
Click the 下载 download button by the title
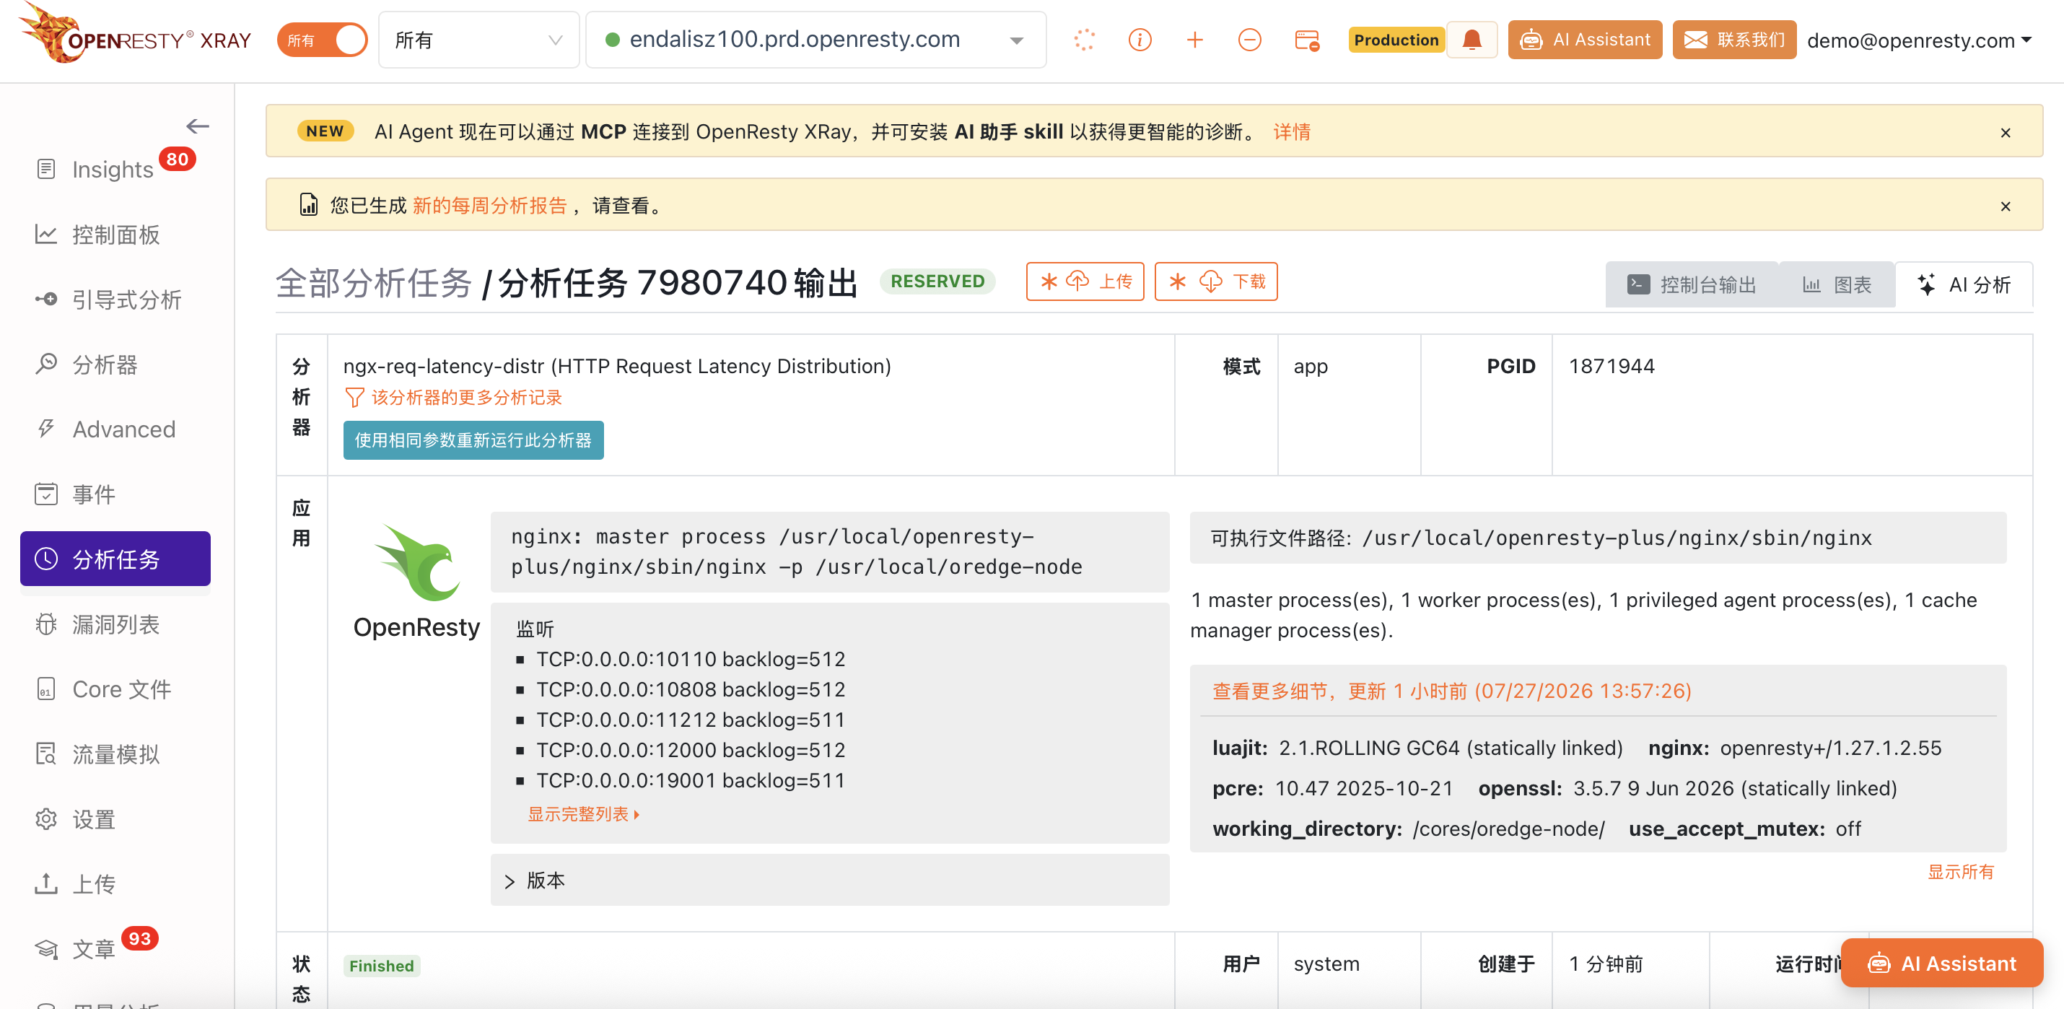[1215, 281]
